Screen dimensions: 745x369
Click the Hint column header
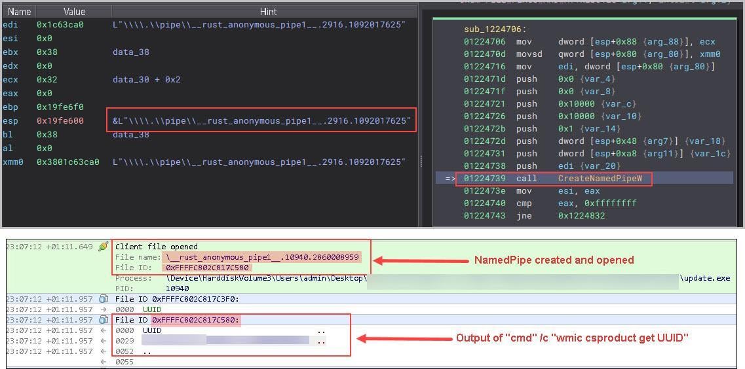click(267, 11)
